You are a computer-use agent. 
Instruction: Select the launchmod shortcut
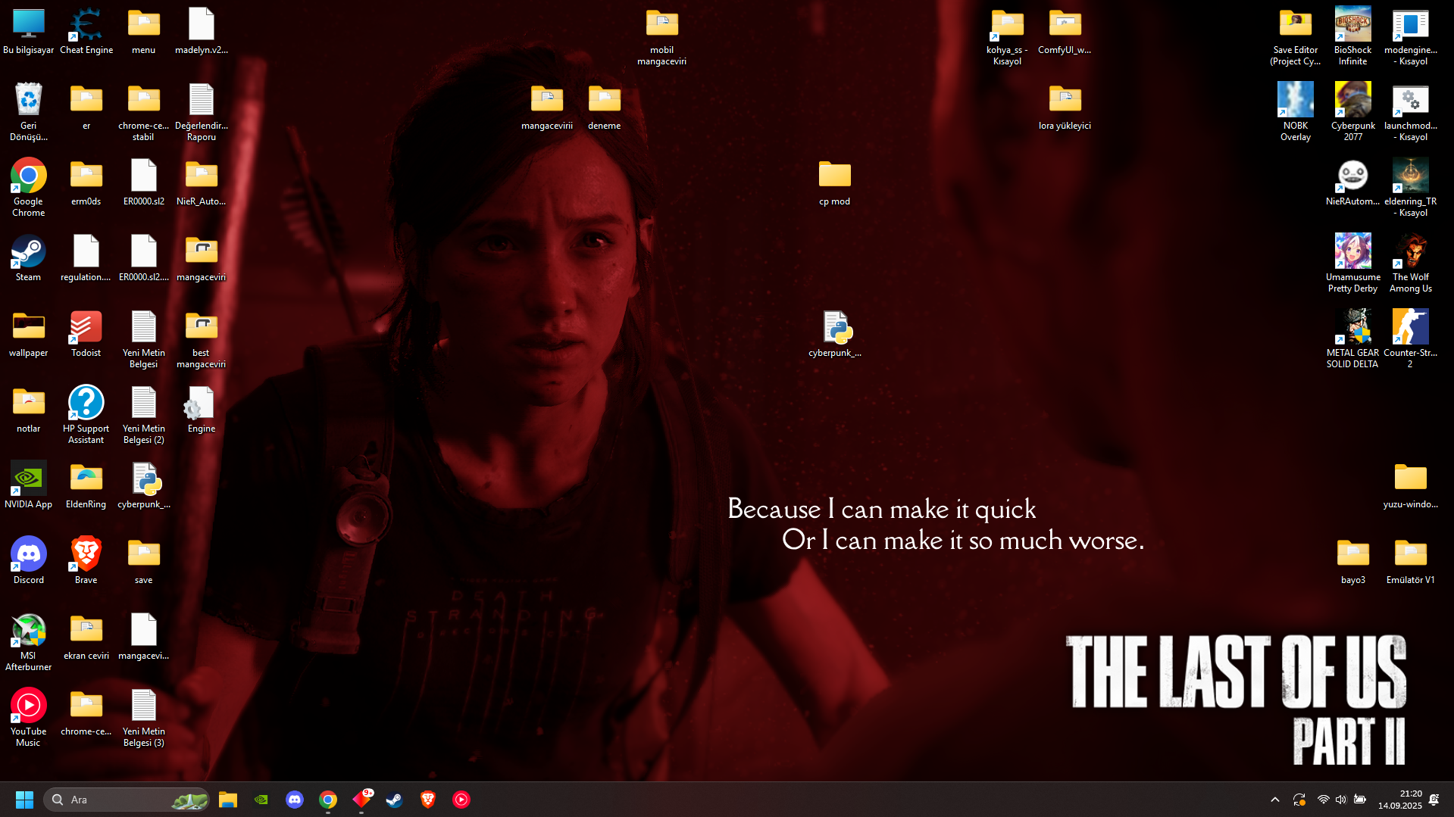(1411, 112)
